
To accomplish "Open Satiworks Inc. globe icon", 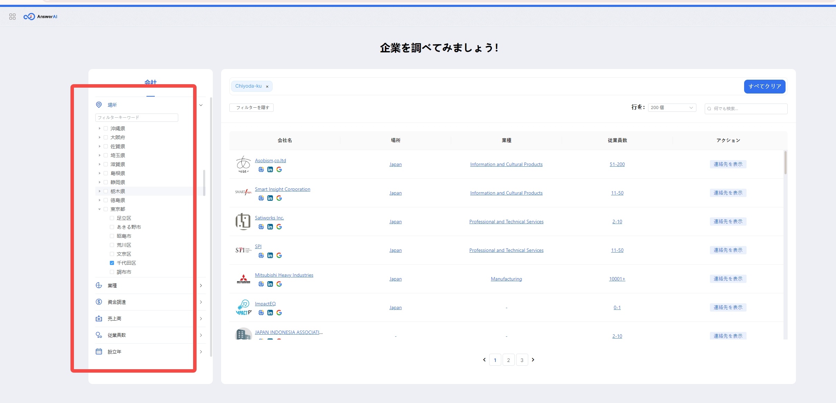I will pos(261,227).
